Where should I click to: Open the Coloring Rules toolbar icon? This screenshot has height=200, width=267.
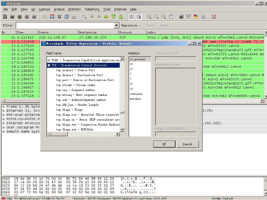(196, 17)
